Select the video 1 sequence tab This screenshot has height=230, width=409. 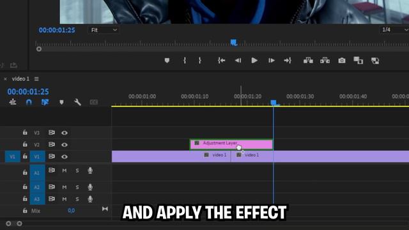(x=20, y=79)
